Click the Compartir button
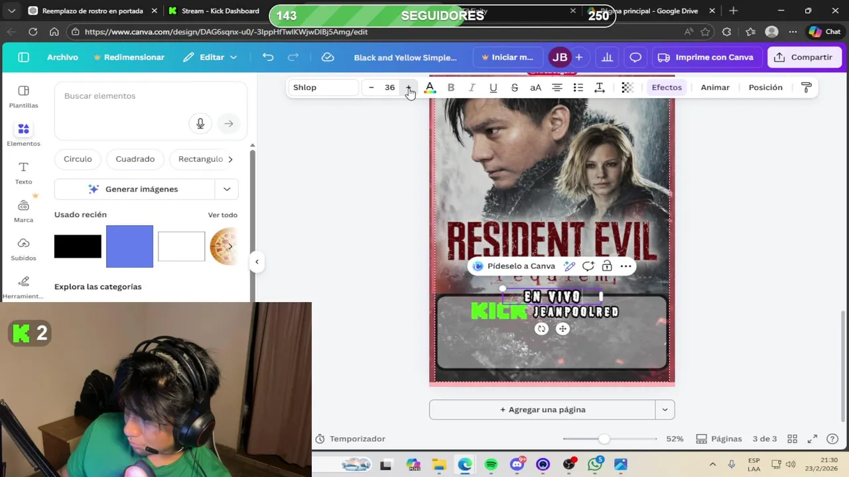Image resolution: width=849 pixels, height=477 pixels. 804,58
